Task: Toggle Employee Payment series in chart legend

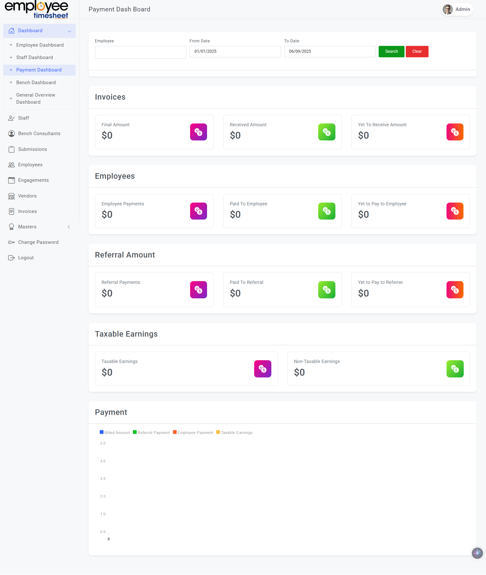Action: [193, 432]
